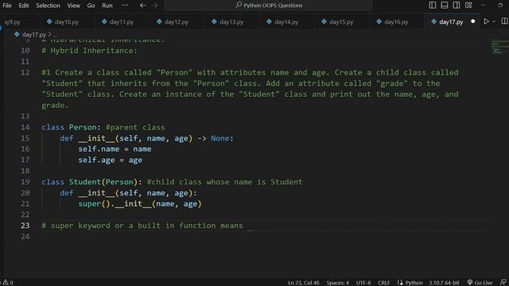Image resolution: width=509 pixels, height=286 pixels.
Task: Go forward with the right arrow
Action: [x=155, y=6]
